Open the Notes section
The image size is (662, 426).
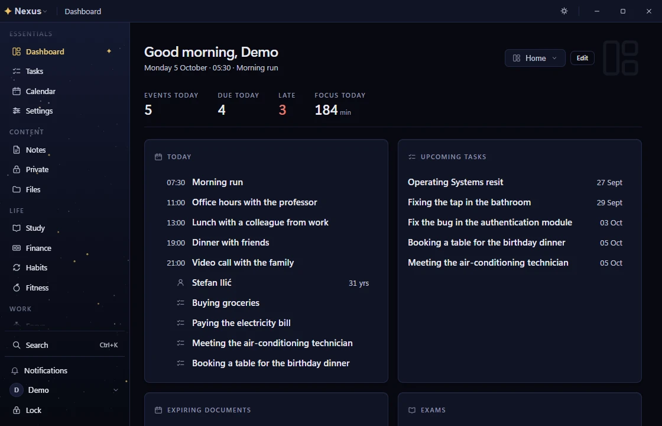click(x=64, y=150)
